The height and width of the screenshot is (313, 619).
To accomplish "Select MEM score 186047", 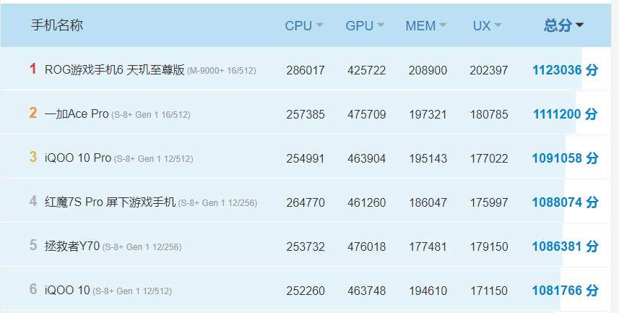I will [x=428, y=202].
